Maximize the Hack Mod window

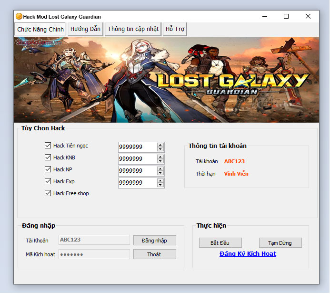[x=286, y=16]
